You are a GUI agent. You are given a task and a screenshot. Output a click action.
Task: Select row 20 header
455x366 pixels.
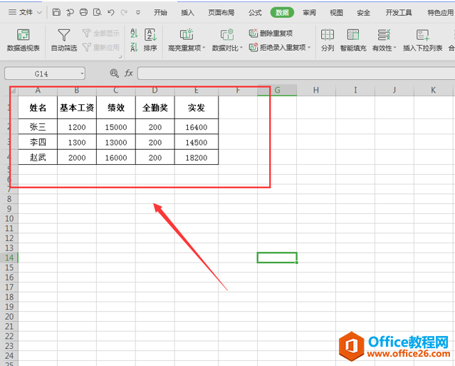coord(9,316)
